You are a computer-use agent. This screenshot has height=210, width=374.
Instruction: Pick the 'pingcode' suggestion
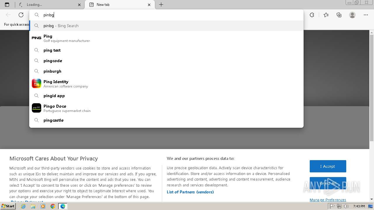[x=166, y=61]
